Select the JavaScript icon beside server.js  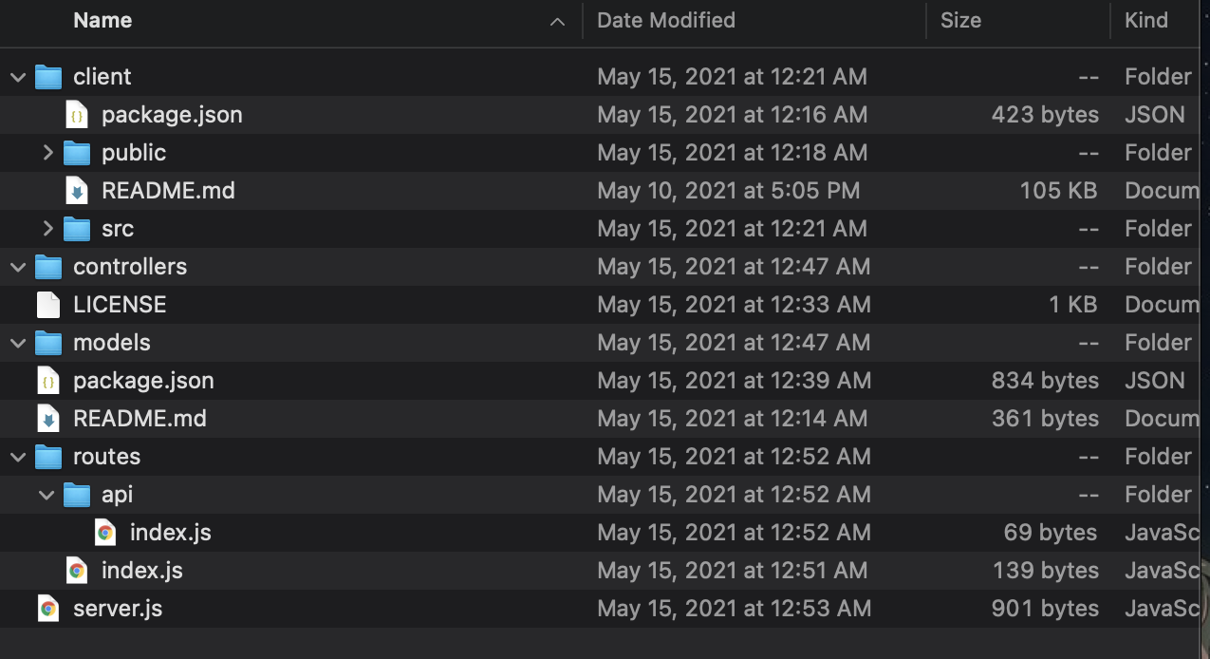pos(47,608)
